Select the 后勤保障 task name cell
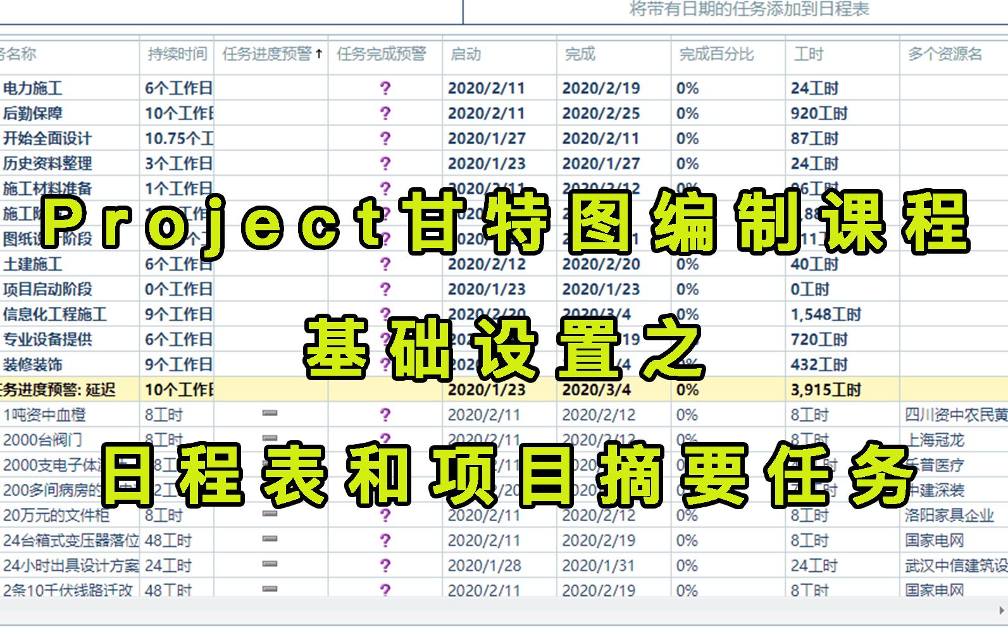The width and height of the screenshot is (1008, 630). [x=70, y=113]
